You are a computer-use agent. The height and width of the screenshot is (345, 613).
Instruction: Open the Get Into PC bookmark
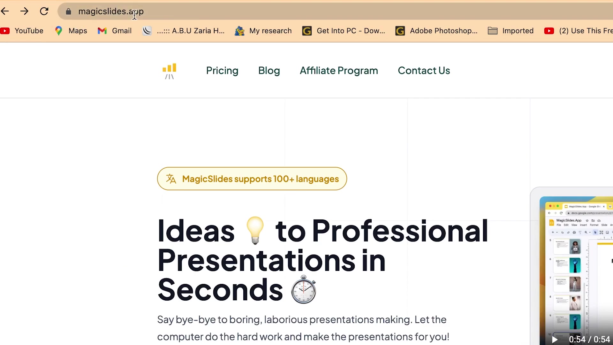344,31
